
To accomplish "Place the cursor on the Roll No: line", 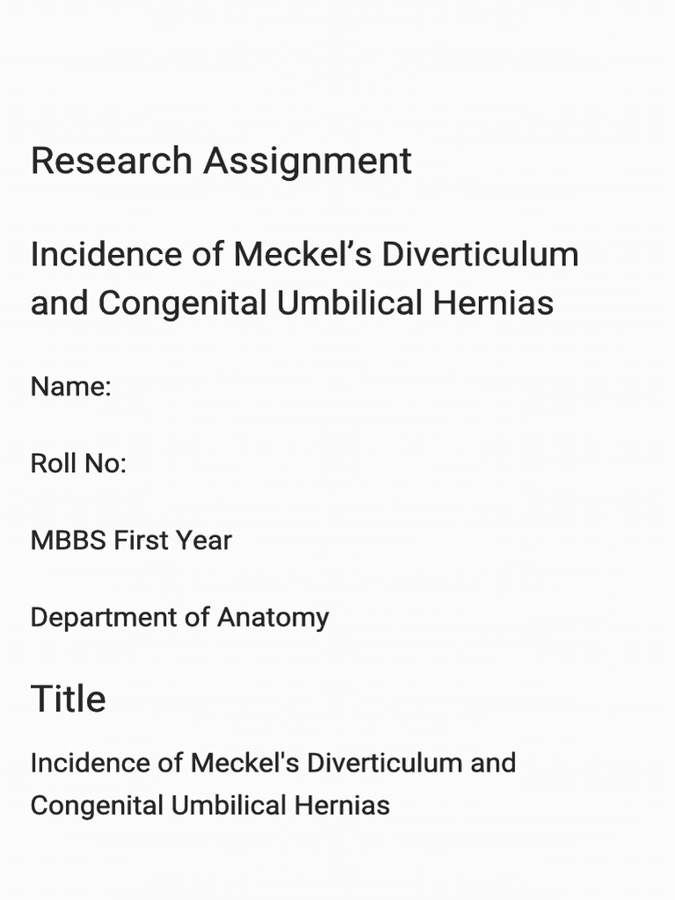I will tap(78, 463).
